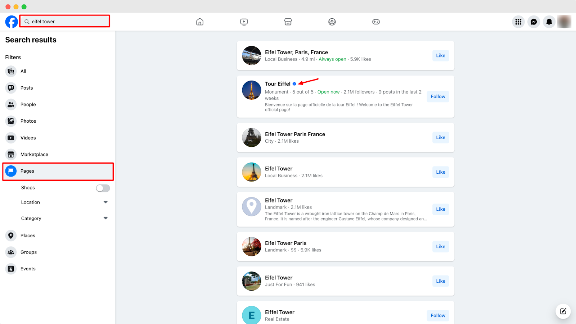Open Eifel Tower Paris France city thumbnail
Image resolution: width=576 pixels, height=324 pixels.
tap(252, 137)
